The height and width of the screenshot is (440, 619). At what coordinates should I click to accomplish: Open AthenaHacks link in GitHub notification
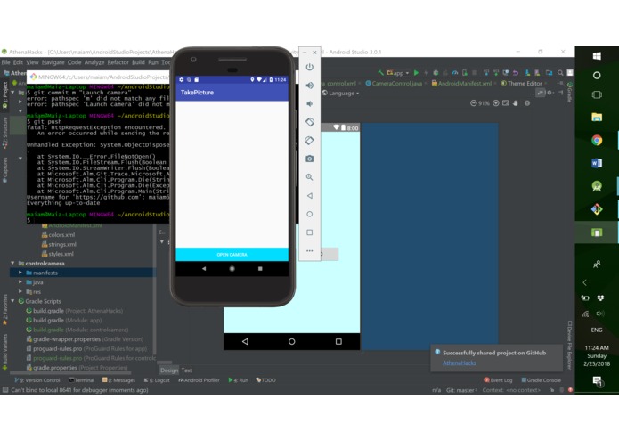click(459, 363)
